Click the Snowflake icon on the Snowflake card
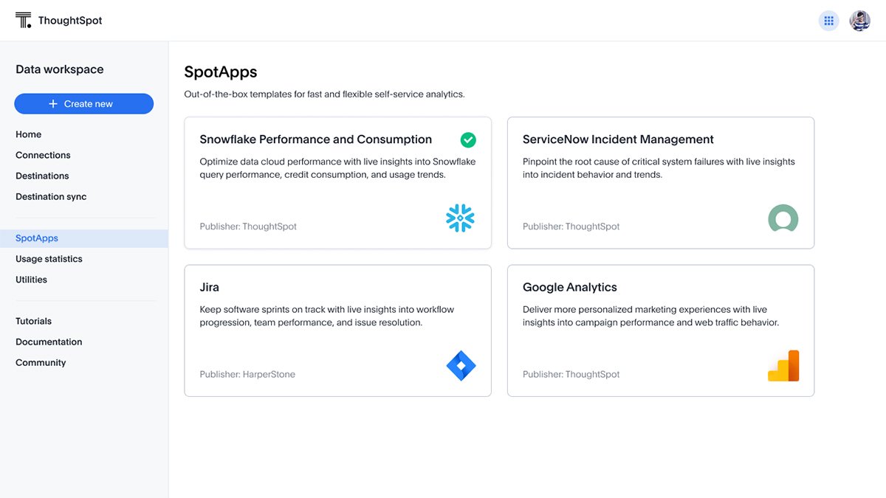 pyautogui.click(x=459, y=218)
